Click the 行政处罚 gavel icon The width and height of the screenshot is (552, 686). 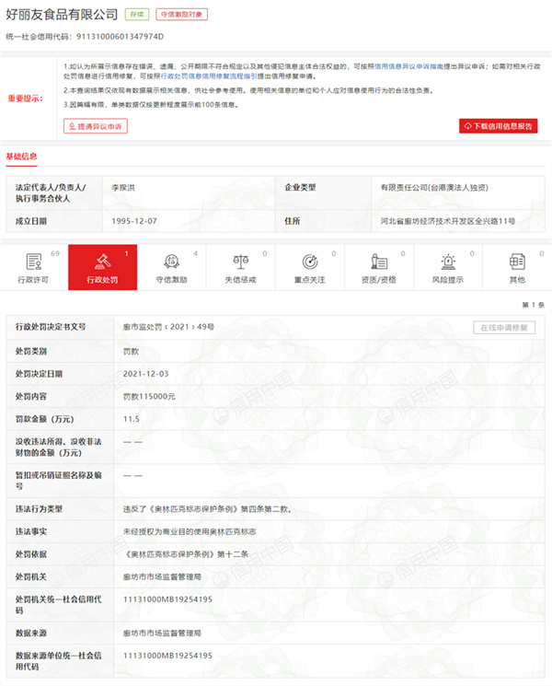pyautogui.click(x=103, y=261)
